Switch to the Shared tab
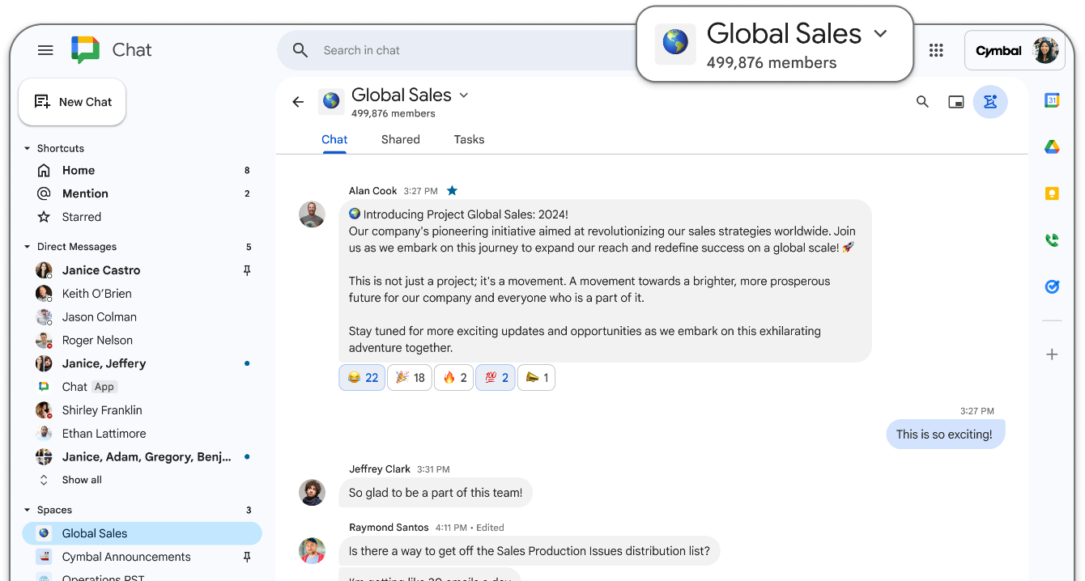The height and width of the screenshot is (581, 1085). (x=400, y=139)
